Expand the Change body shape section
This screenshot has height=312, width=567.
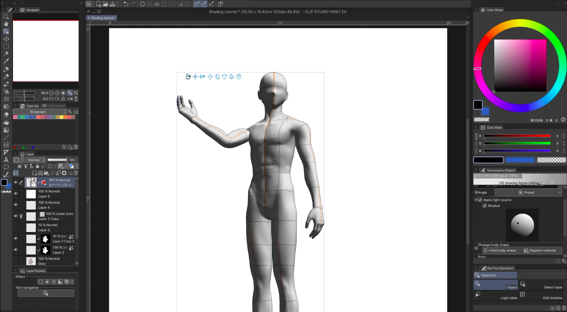[476, 248]
